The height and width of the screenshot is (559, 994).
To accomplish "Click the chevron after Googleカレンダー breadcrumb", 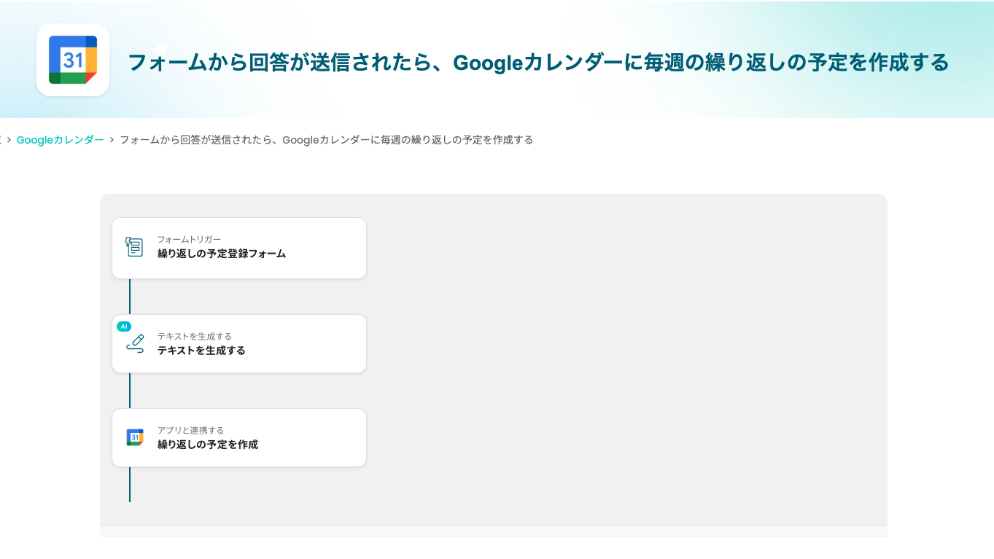I will [112, 140].
